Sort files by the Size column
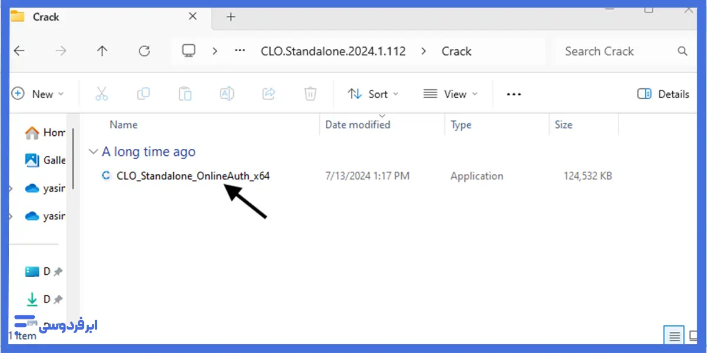The width and height of the screenshot is (707, 353). (x=564, y=125)
